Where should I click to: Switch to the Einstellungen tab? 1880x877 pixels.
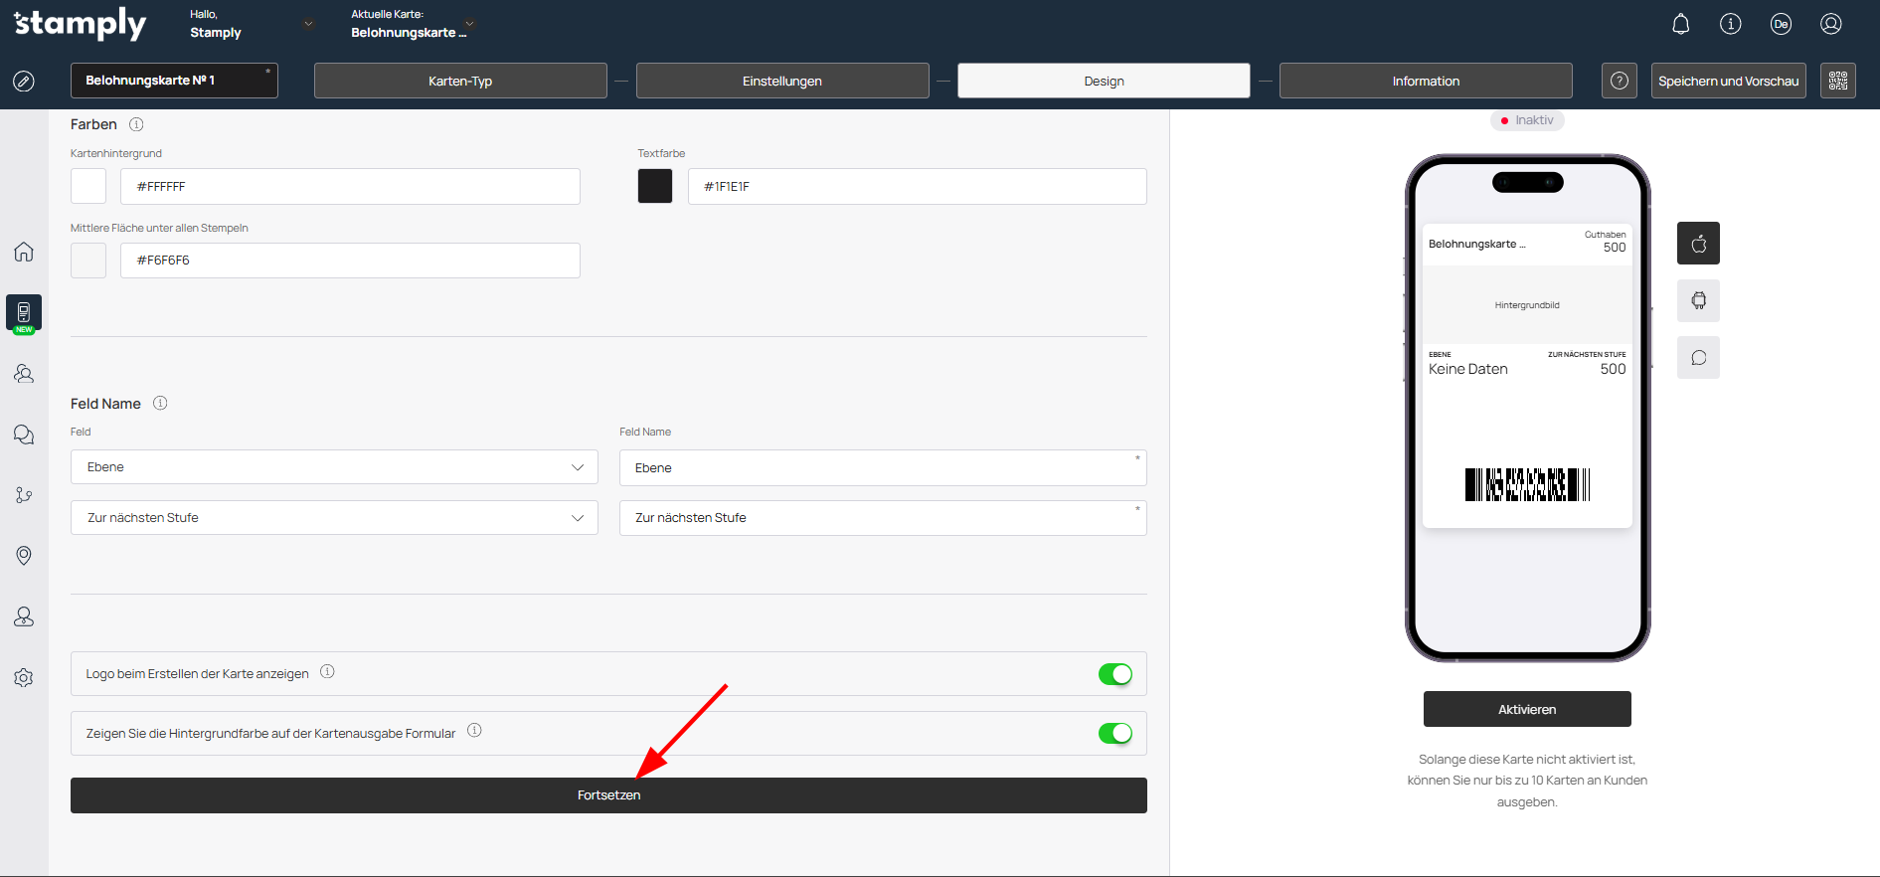pyautogui.click(x=781, y=81)
